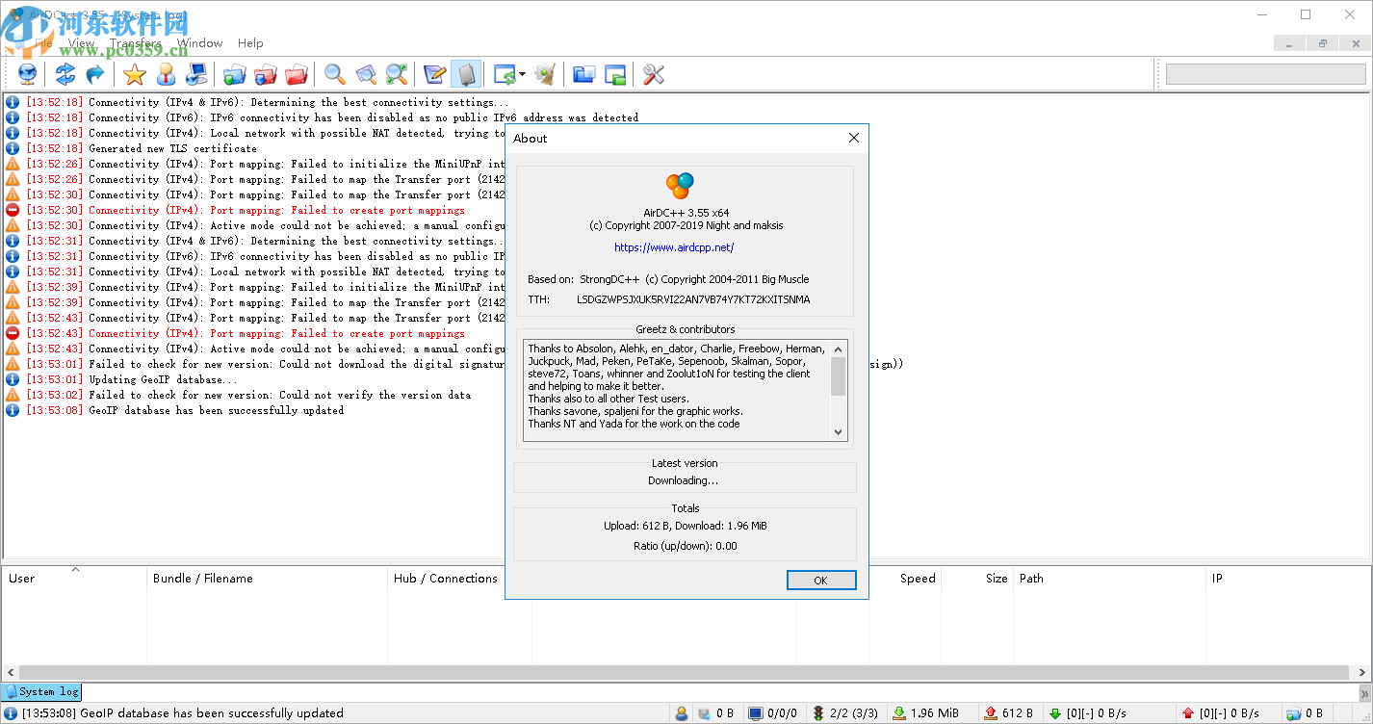Click the red folder with blue arrow icon
Viewport: 1373px width, 724px height.
[266, 74]
